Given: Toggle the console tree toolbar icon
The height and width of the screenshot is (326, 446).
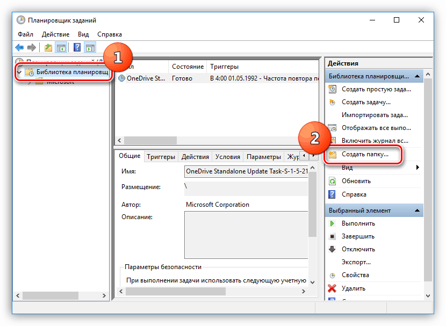Looking at the screenshot, I should click(61, 47).
